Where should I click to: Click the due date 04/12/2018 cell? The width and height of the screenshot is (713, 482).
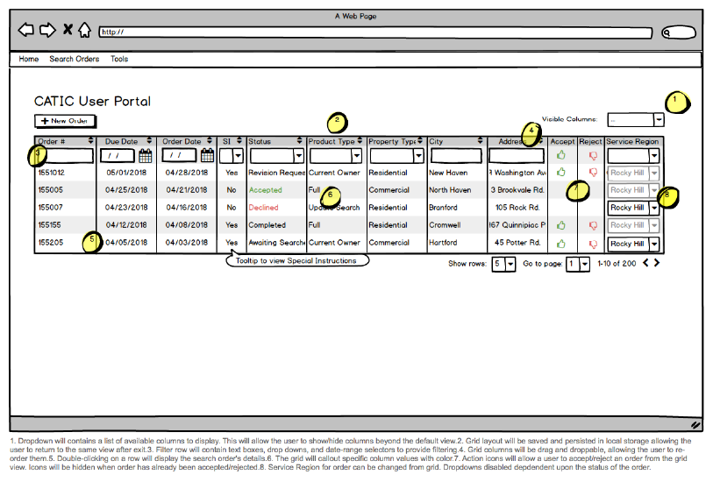(126, 225)
